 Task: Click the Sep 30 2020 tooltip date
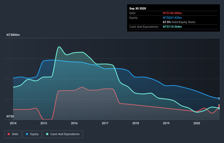[x=138, y=8]
